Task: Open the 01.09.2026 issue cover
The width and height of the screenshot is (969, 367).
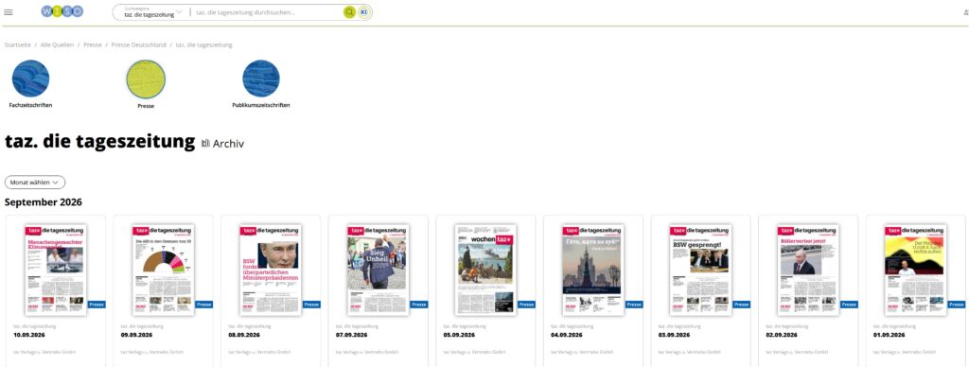Action: click(916, 270)
